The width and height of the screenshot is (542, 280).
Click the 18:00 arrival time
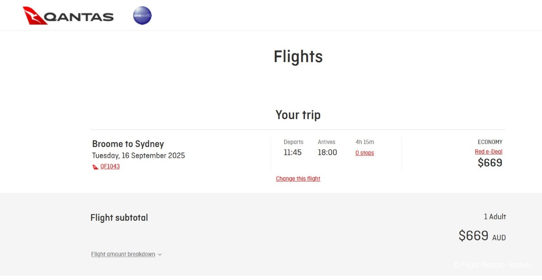click(327, 153)
